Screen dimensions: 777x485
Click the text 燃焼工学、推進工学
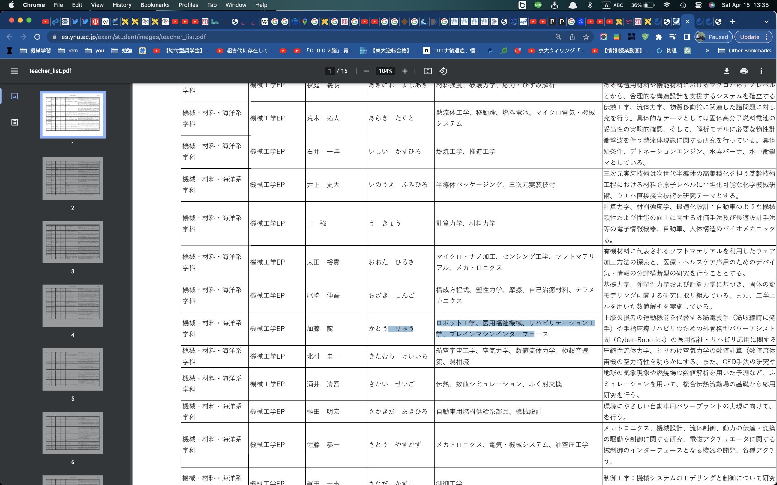tap(465, 151)
